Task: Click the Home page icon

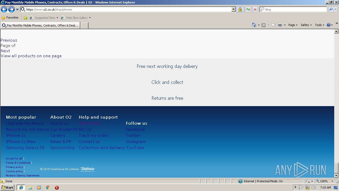Action: [x=254, y=25]
